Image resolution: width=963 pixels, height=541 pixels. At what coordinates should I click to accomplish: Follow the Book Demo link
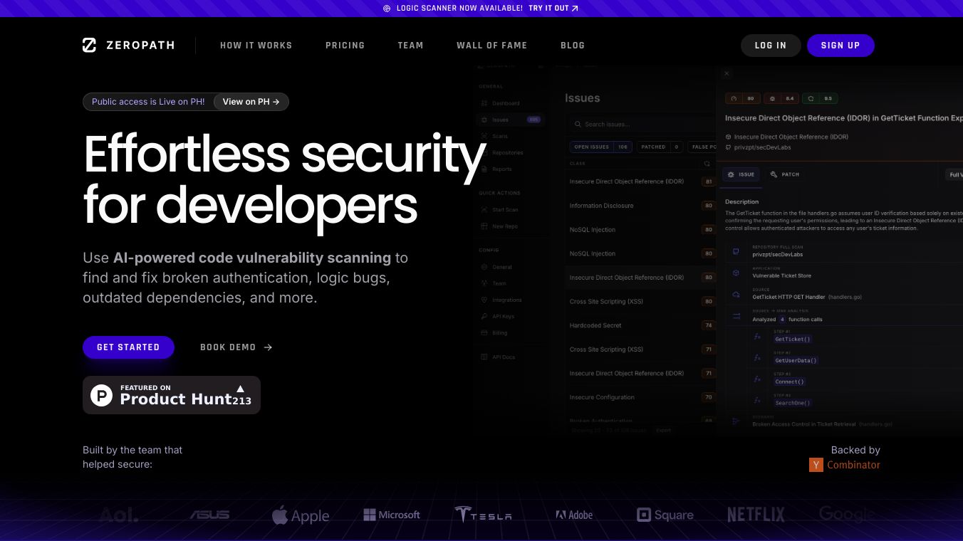pos(236,347)
